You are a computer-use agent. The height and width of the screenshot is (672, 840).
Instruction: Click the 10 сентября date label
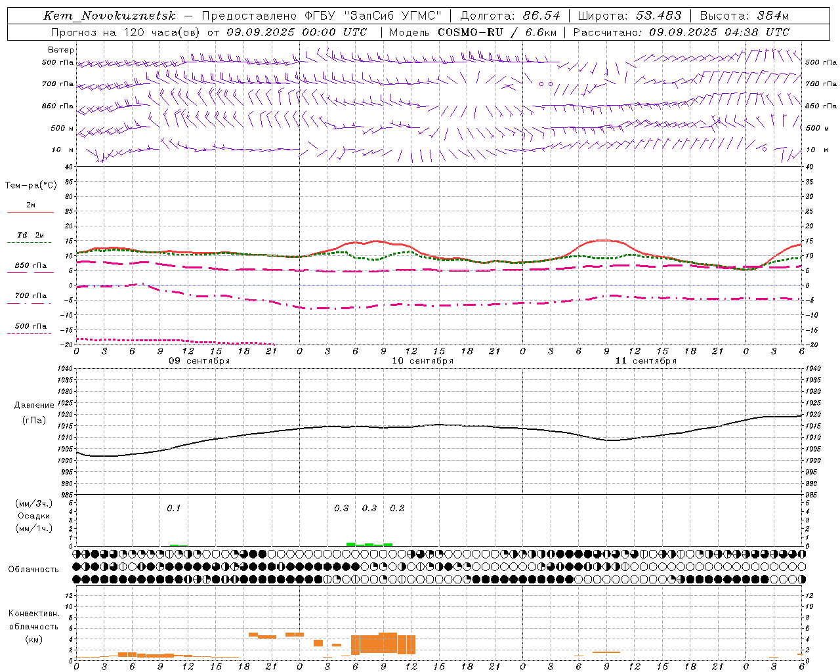click(423, 361)
